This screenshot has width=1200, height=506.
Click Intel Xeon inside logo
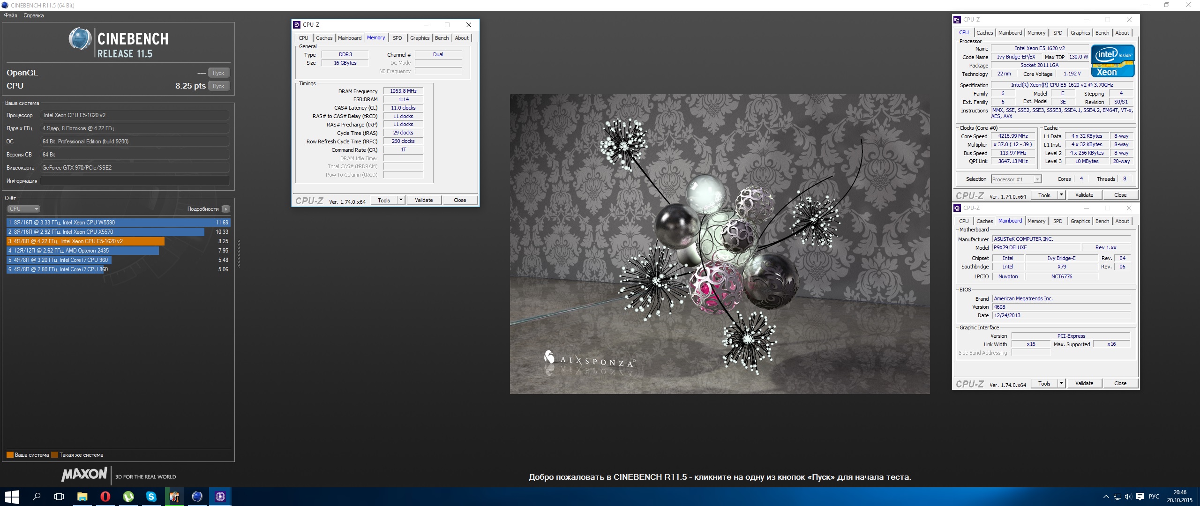1113,61
